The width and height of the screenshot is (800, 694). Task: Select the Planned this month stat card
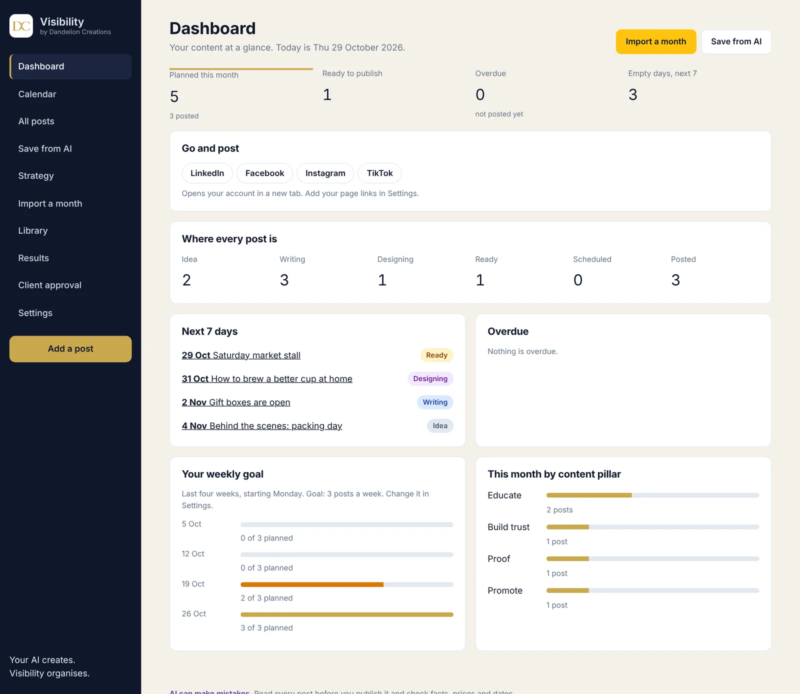[241, 94]
